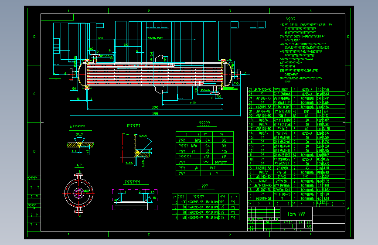Viewport: 378px width, 245px height.
Task: Click "50" in nozzle table row d
Action: (x=184, y=218)
